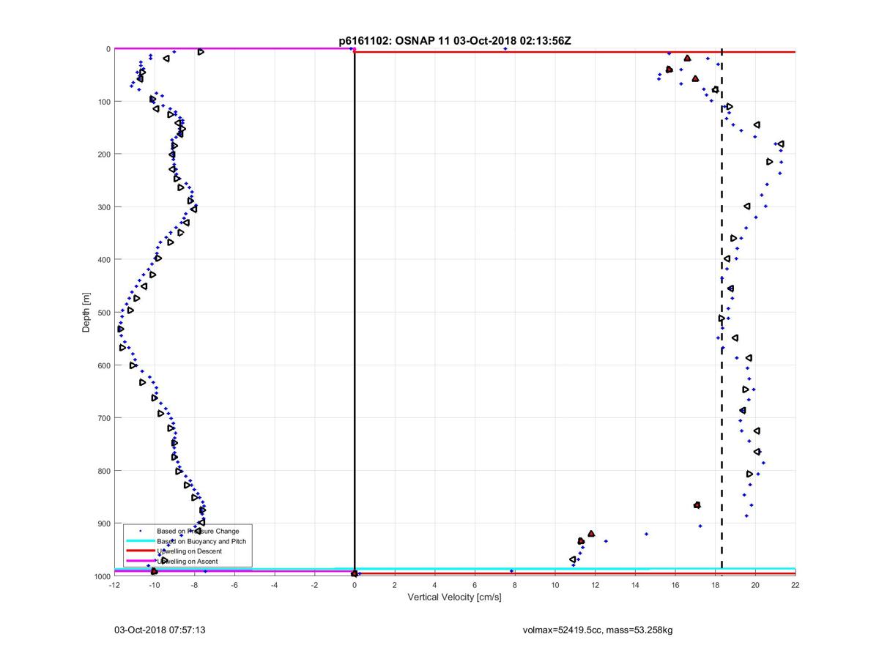
Task: Click the velocity tick label -8
Action: [x=195, y=586]
